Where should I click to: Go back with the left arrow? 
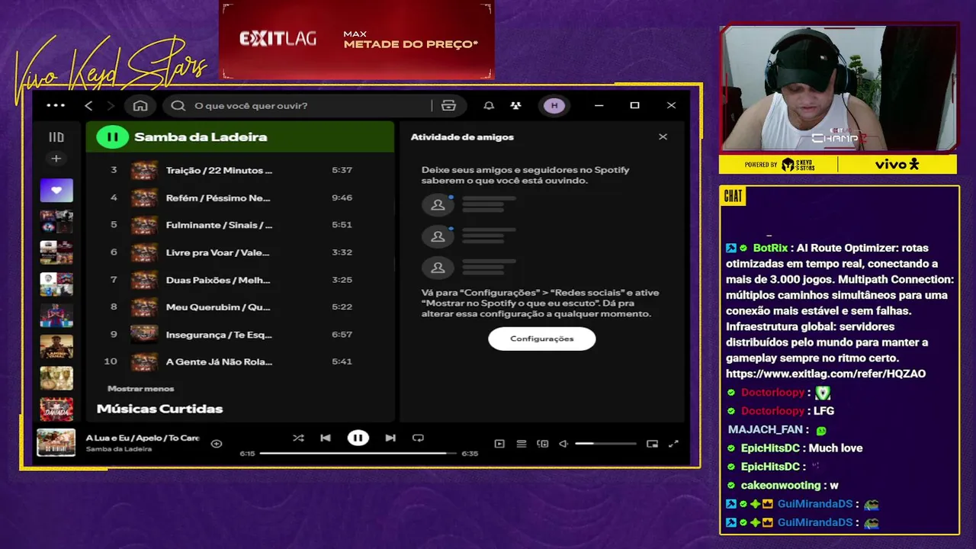click(x=88, y=105)
